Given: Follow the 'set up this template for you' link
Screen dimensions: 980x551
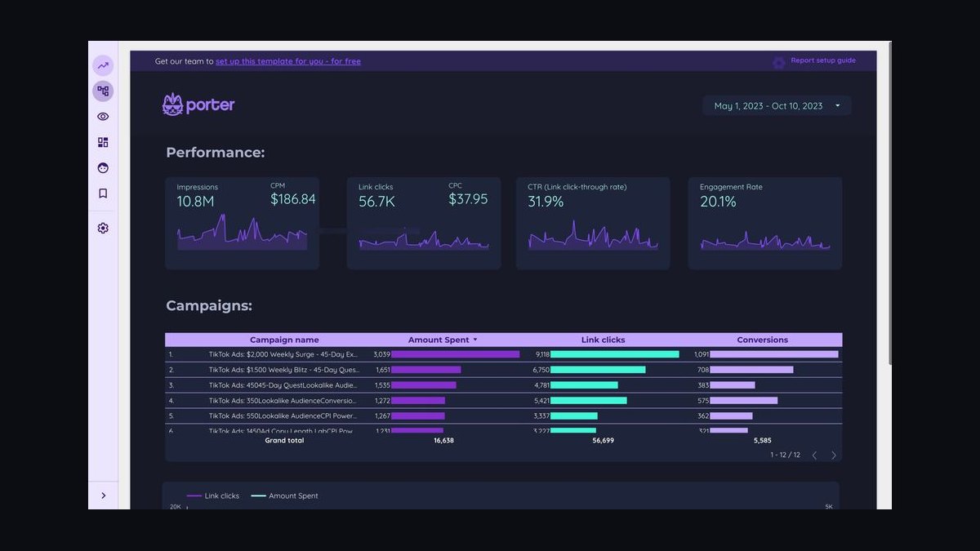Looking at the screenshot, I should pos(288,61).
